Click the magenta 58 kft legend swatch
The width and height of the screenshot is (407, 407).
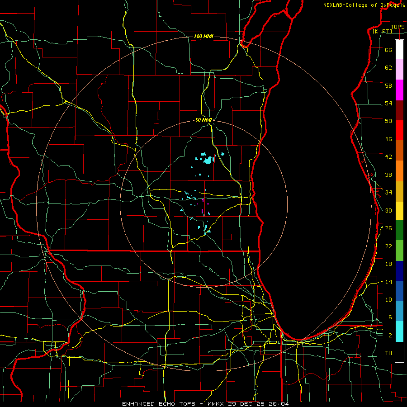point(399,90)
